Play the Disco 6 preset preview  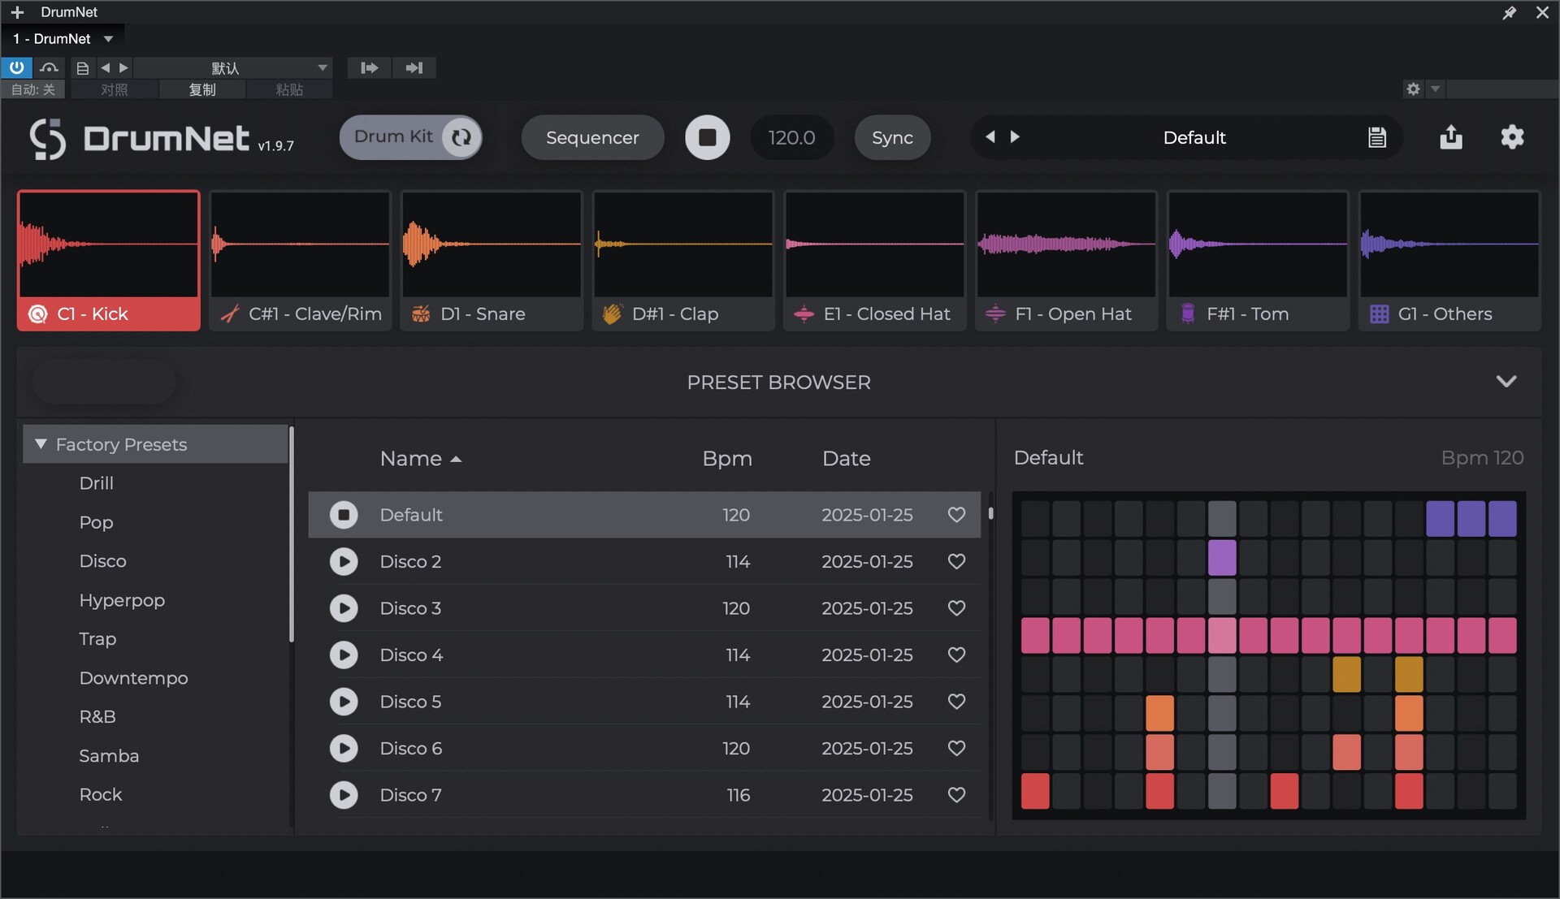click(344, 748)
